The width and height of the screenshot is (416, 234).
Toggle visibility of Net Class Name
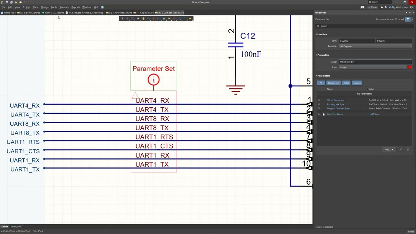[319, 114]
